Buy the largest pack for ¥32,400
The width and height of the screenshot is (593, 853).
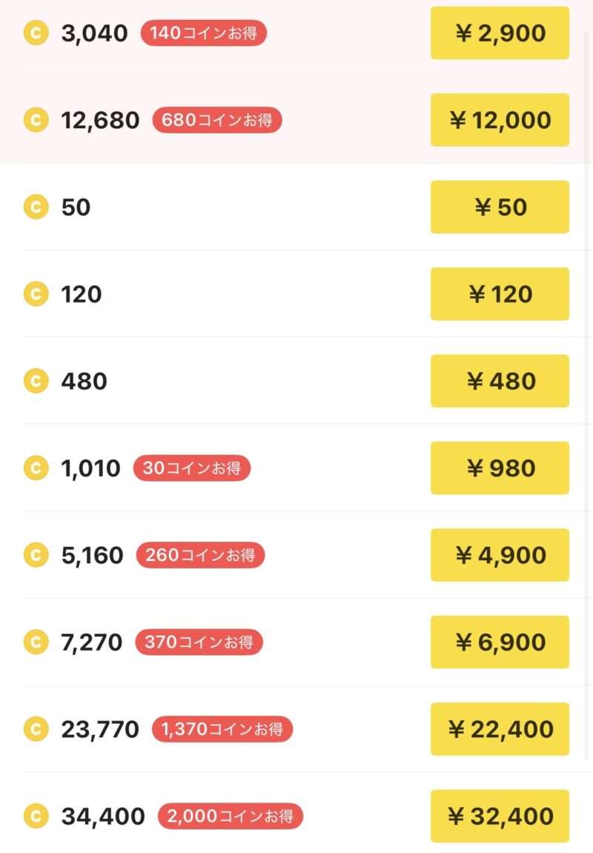coord(500,816)
